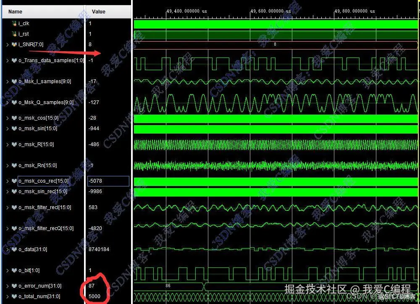Click the Name column header

(43, 12)
